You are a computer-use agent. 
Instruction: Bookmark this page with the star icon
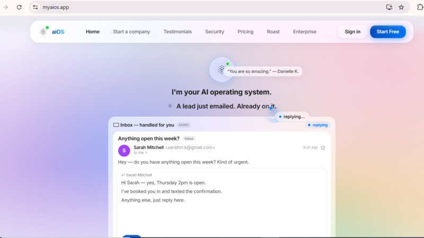401,7
